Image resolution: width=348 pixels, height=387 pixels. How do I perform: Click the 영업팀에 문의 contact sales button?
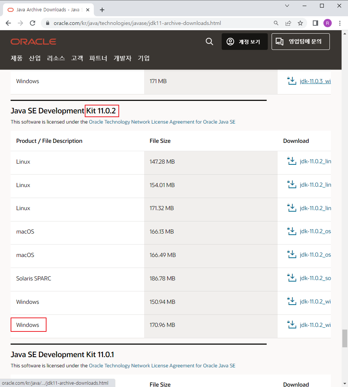(x=301, y=42)
